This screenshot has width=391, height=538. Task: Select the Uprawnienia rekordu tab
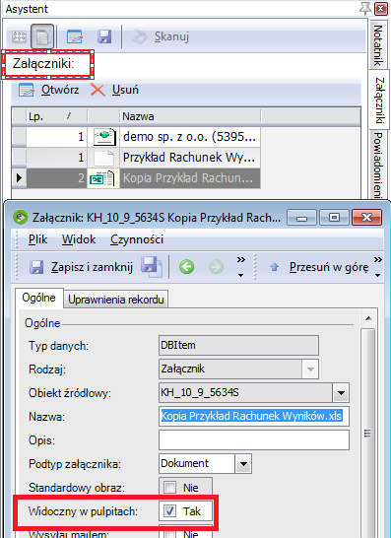[116, 300]
